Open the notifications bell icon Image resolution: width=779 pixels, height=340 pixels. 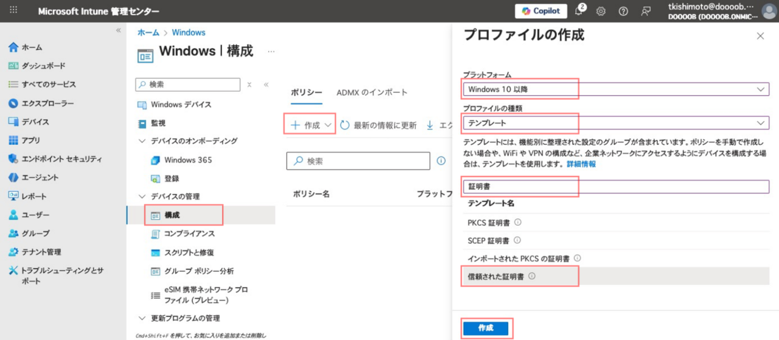pos(579,11)
